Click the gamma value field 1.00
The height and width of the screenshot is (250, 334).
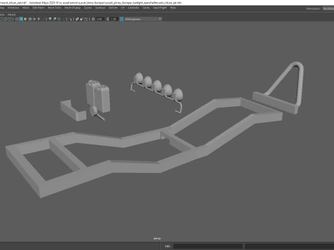point(113,19)
